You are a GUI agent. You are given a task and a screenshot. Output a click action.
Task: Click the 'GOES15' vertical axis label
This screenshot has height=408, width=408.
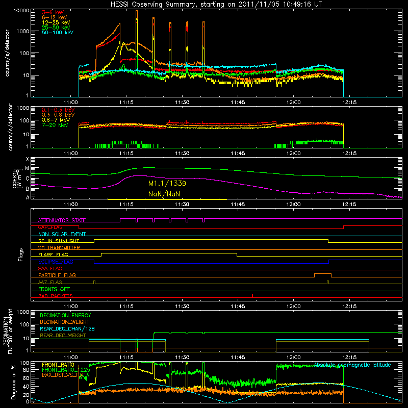pyautogui.click(x=15, y=178)
